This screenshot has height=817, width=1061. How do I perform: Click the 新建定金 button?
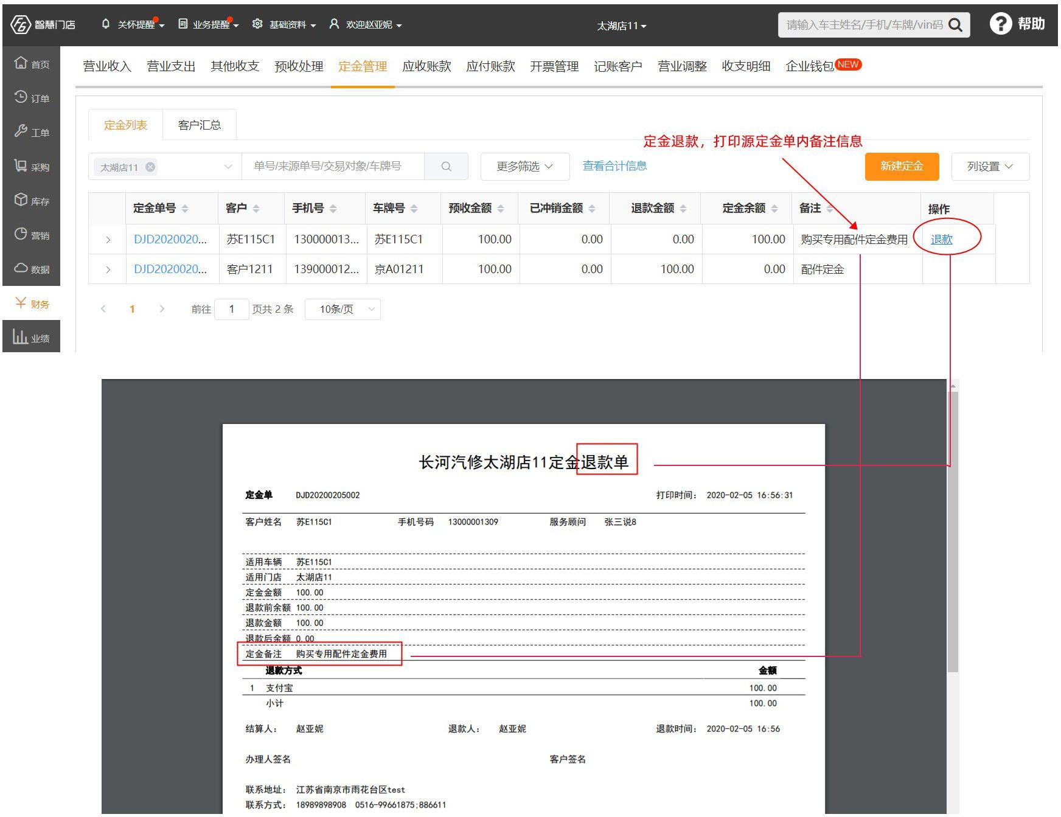[x=902, y=166]
